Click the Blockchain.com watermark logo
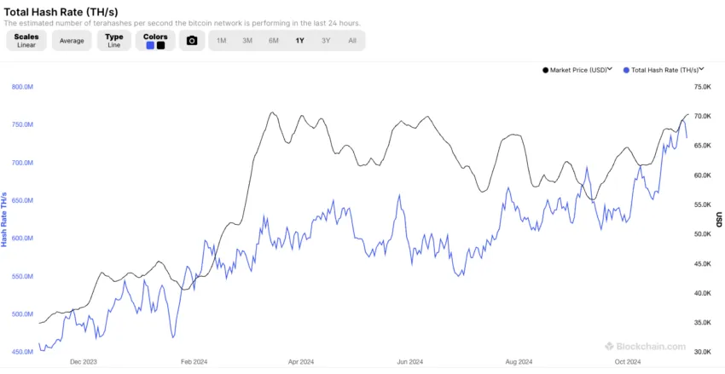 646,347
